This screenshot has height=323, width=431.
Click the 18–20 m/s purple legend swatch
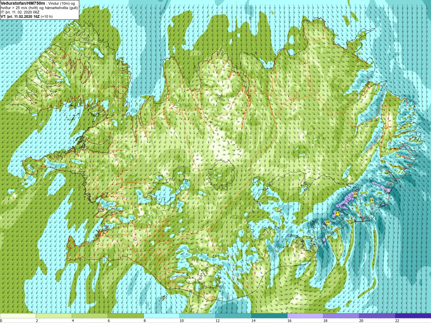(341, 316)
